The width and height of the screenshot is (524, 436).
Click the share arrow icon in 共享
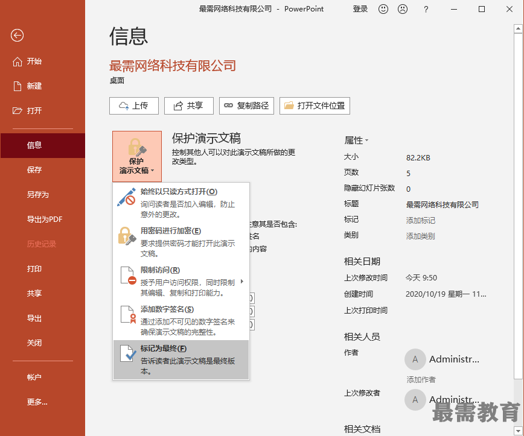tap(178, 106)
